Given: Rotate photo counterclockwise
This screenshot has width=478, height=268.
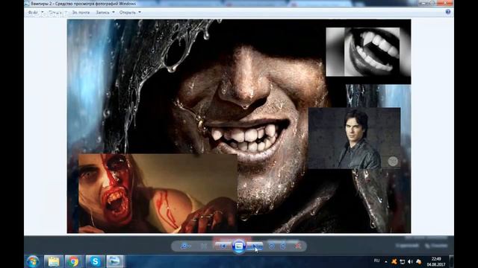Looking at the screenshot, I should (272, 246).
